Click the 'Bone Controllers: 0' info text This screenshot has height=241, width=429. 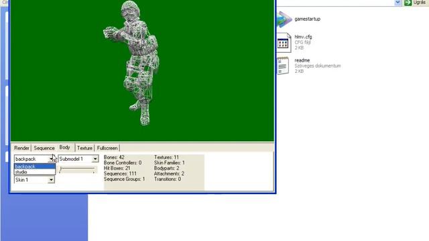(x=123, y=163)
